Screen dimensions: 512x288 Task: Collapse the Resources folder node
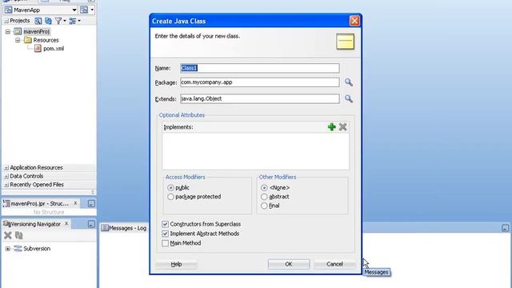(18, 40)
